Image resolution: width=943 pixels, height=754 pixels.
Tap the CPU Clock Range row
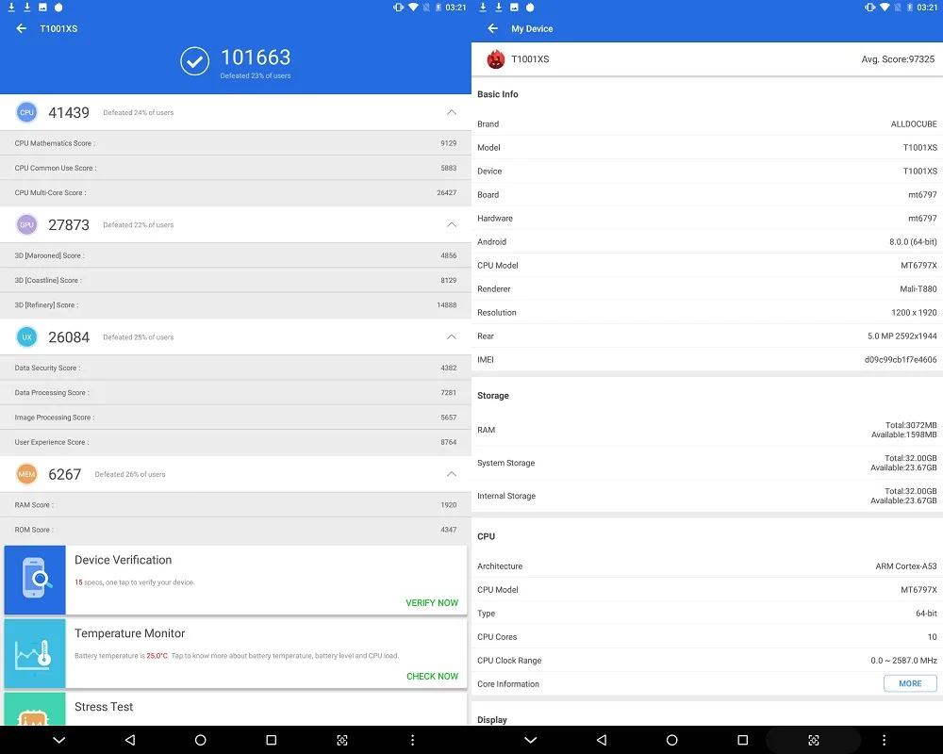click(707, 660)
